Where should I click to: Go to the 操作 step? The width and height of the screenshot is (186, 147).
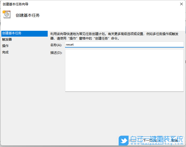(x=5, y=46)
